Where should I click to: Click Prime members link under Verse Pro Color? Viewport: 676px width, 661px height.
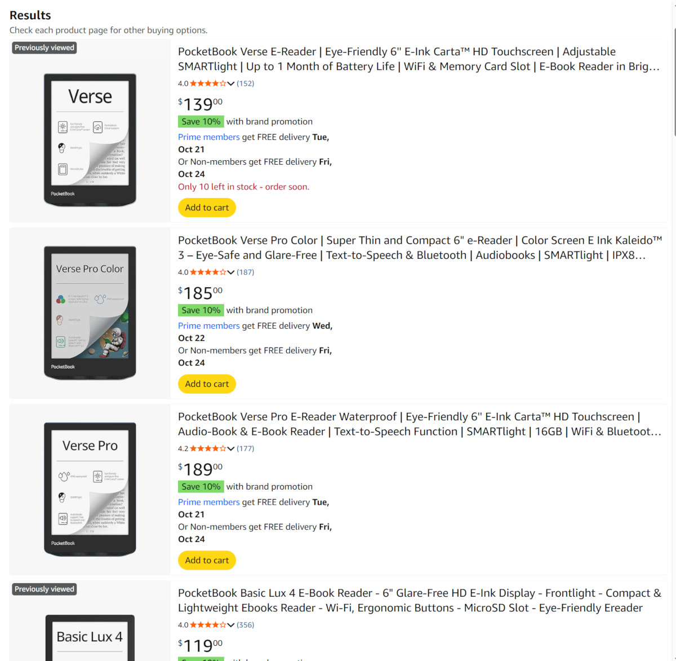(x=209, y=326)
